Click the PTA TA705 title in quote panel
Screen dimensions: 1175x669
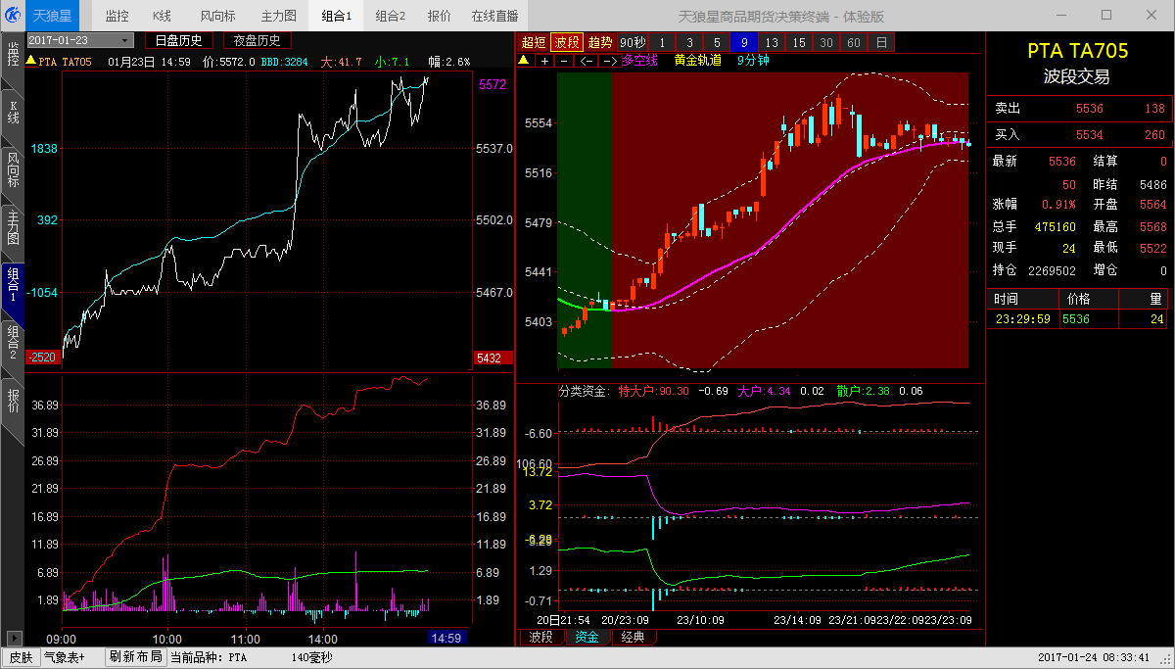tap(1078, 51)
